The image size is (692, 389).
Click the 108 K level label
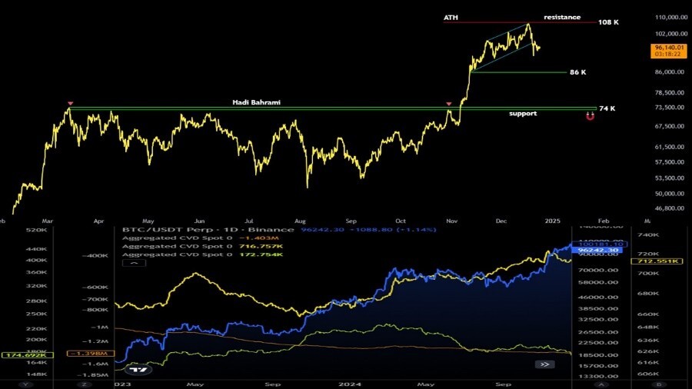point(608,22)
